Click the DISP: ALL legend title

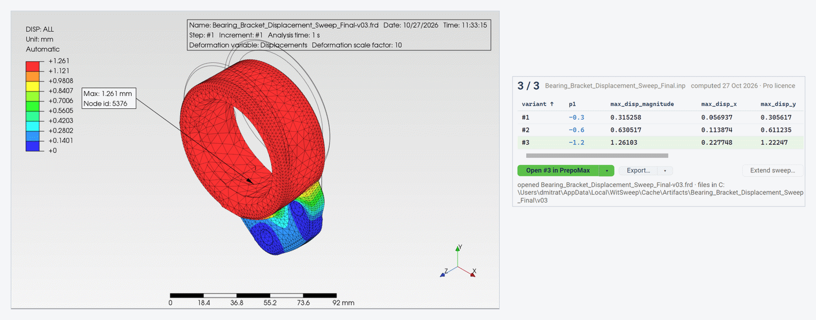click(40, 29)
